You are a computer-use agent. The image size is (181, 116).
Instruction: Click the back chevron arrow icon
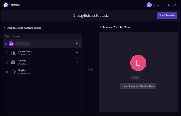5,28
